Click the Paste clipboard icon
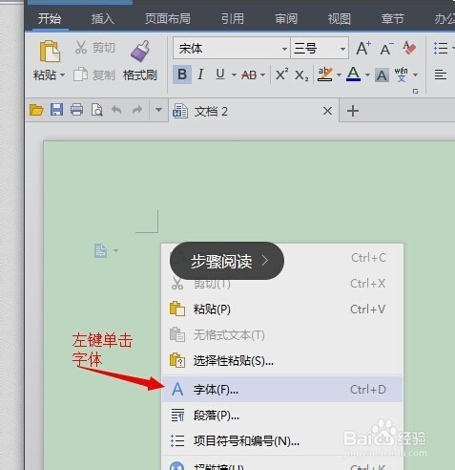The image size is (455, 470). pos(50,51)
